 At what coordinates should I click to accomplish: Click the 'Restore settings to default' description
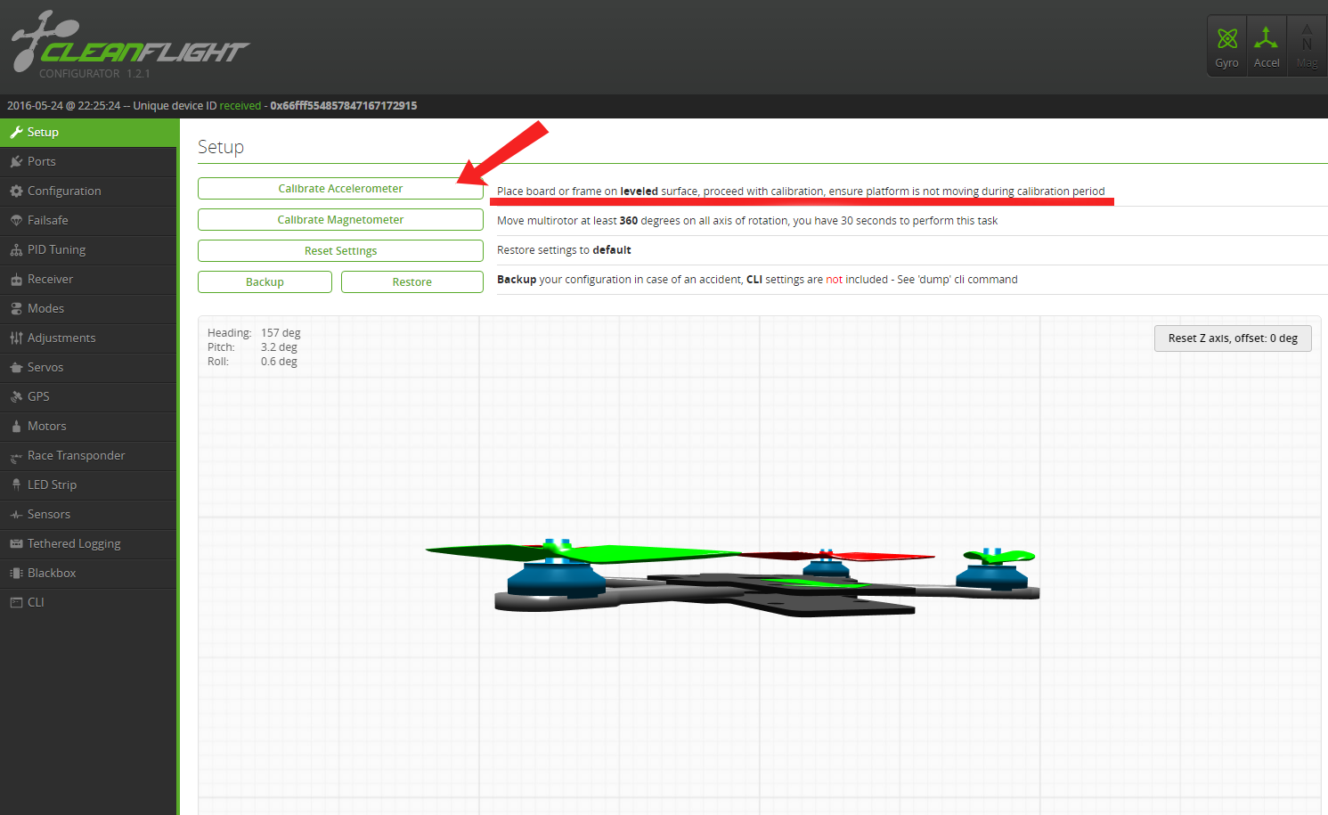pos(564,250)
